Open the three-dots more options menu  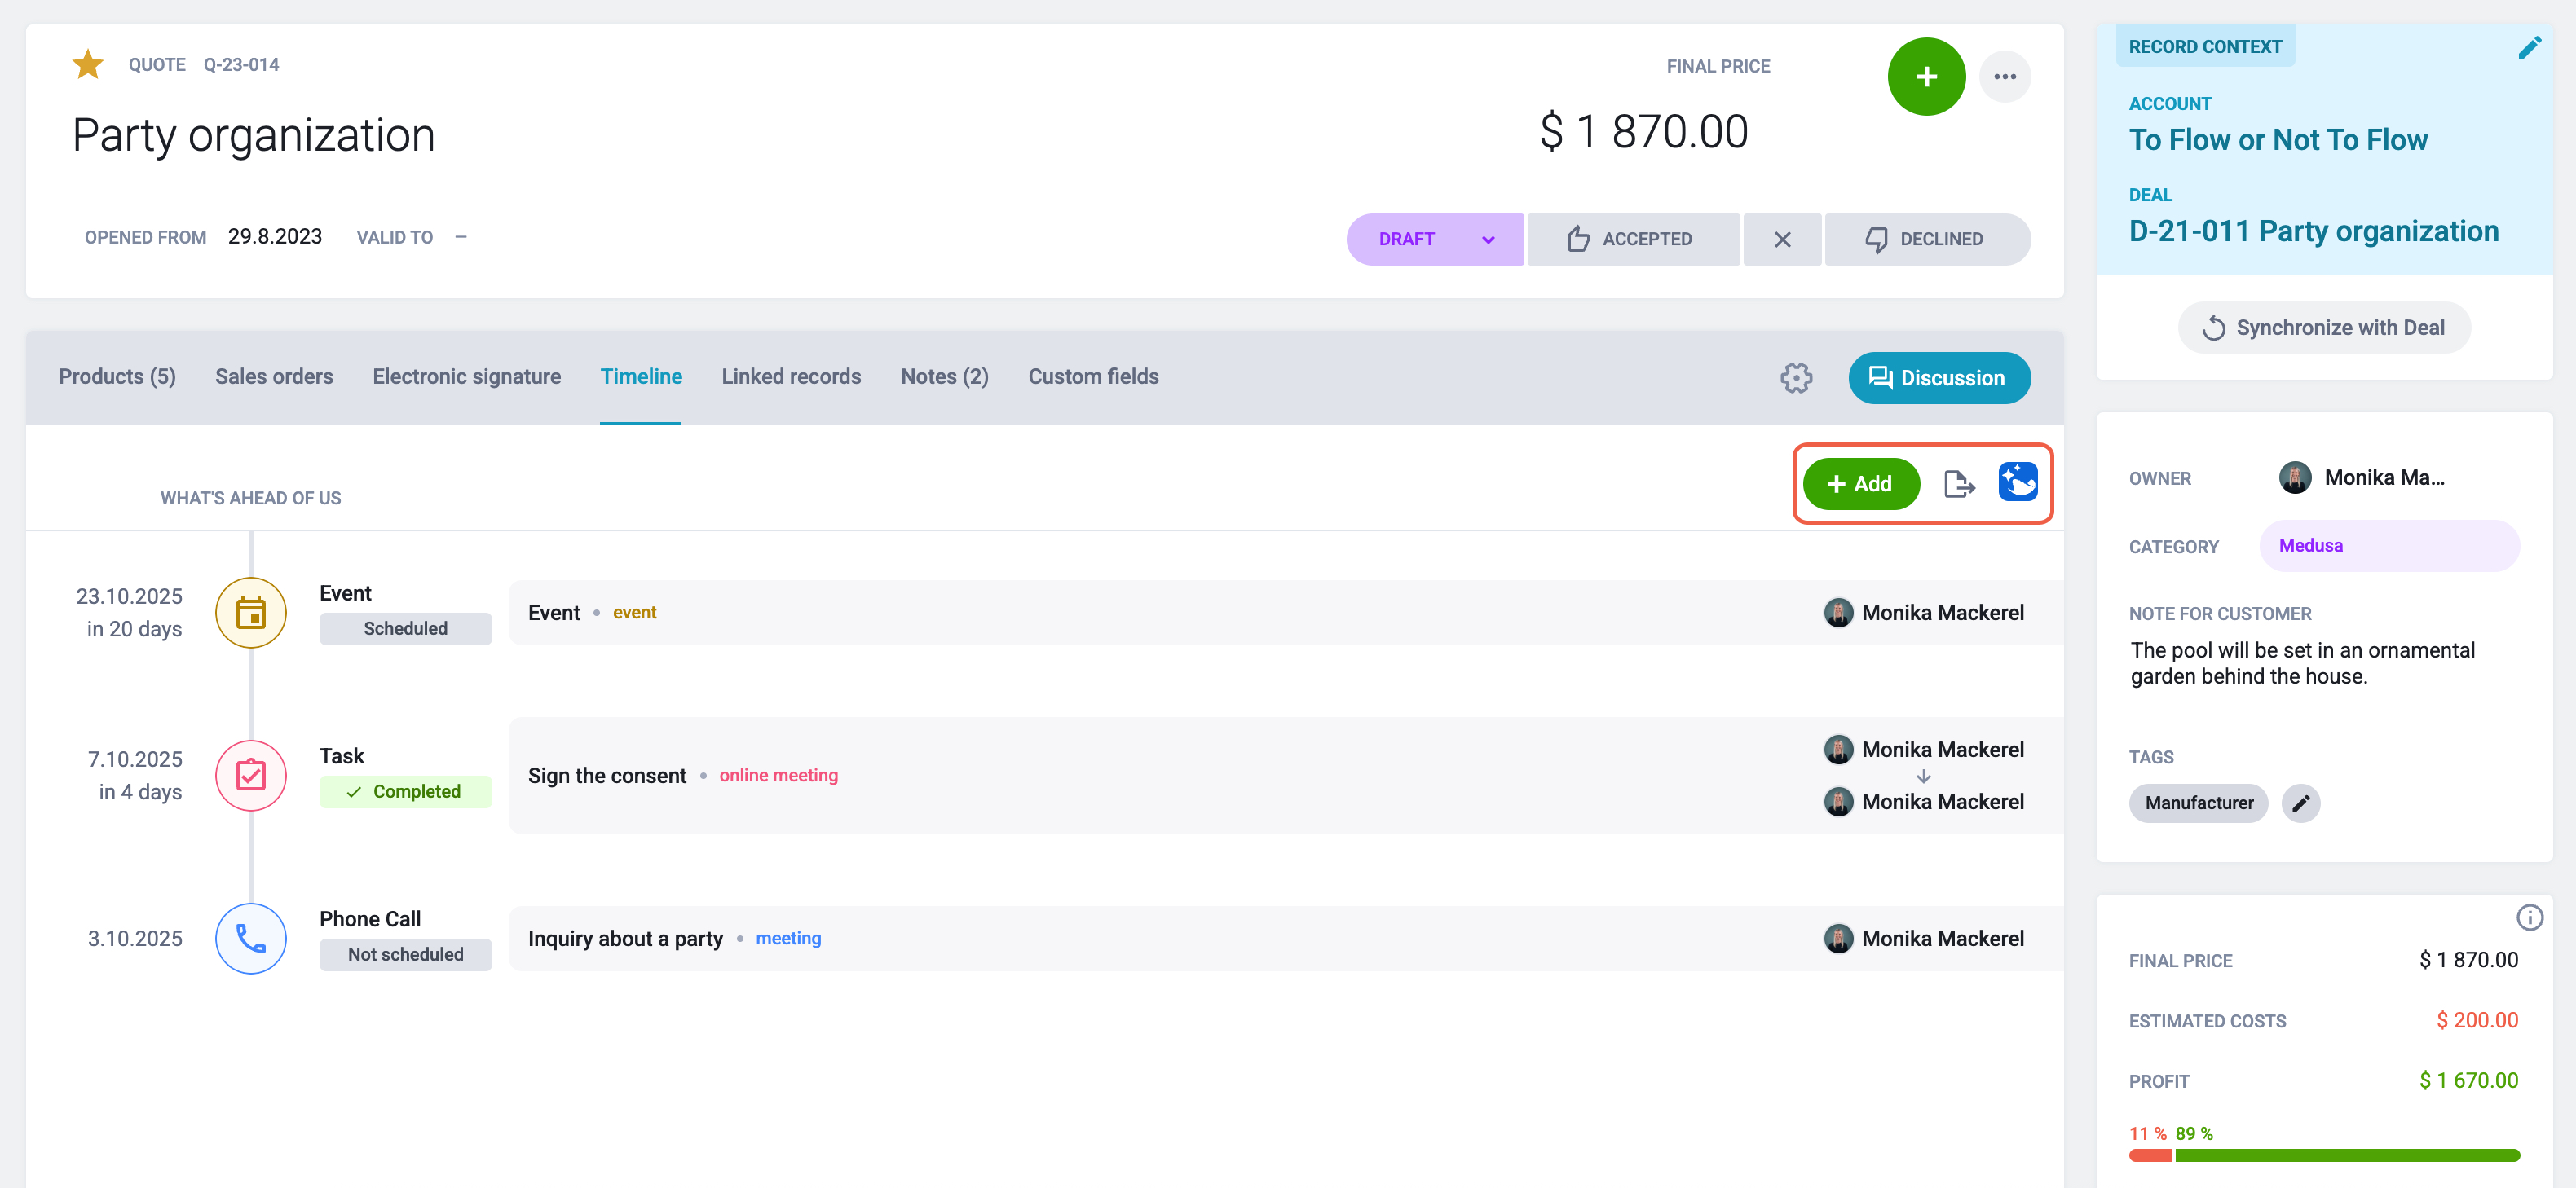pyautogui.click(x=2004, y=77)
